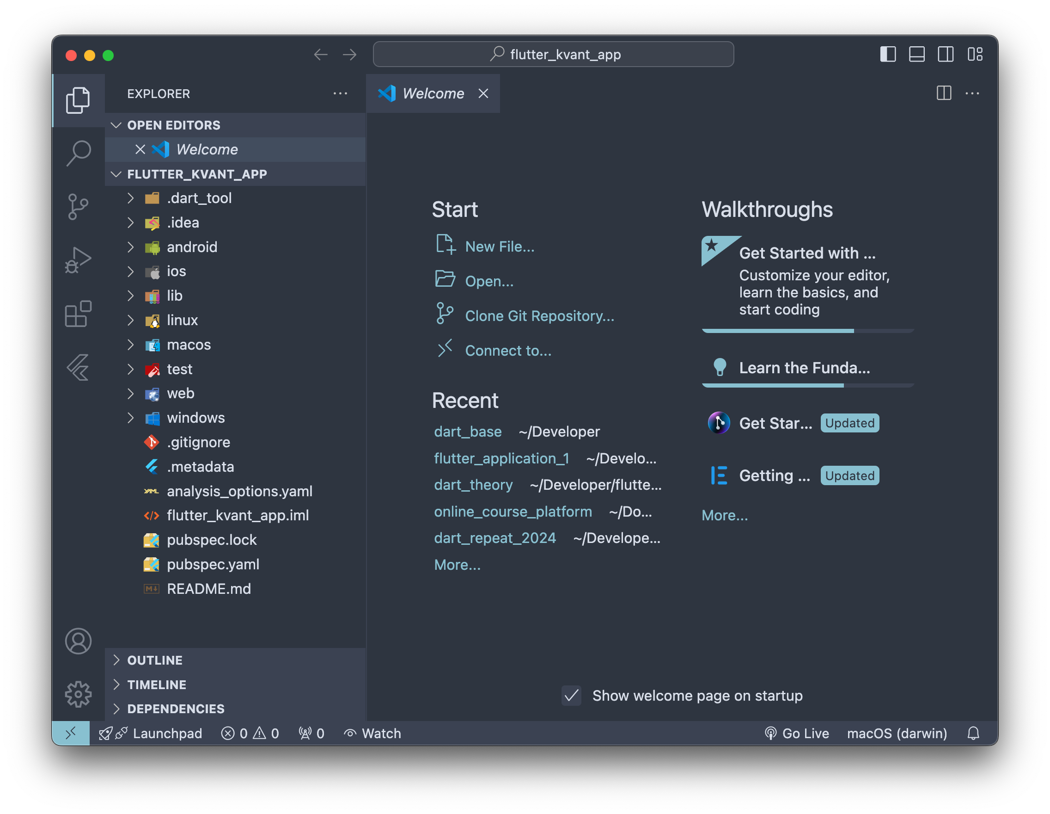Switch to the Welcome tab
Image resolution: width=1050 pixels, height=814 pixels.
[x=432, y=93]
